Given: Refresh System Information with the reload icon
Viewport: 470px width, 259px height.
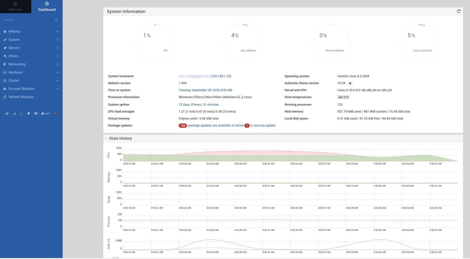Looking at the screenshot, I should (458, 11).
